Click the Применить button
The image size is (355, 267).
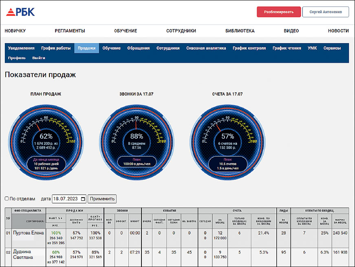tap(102, 199)
